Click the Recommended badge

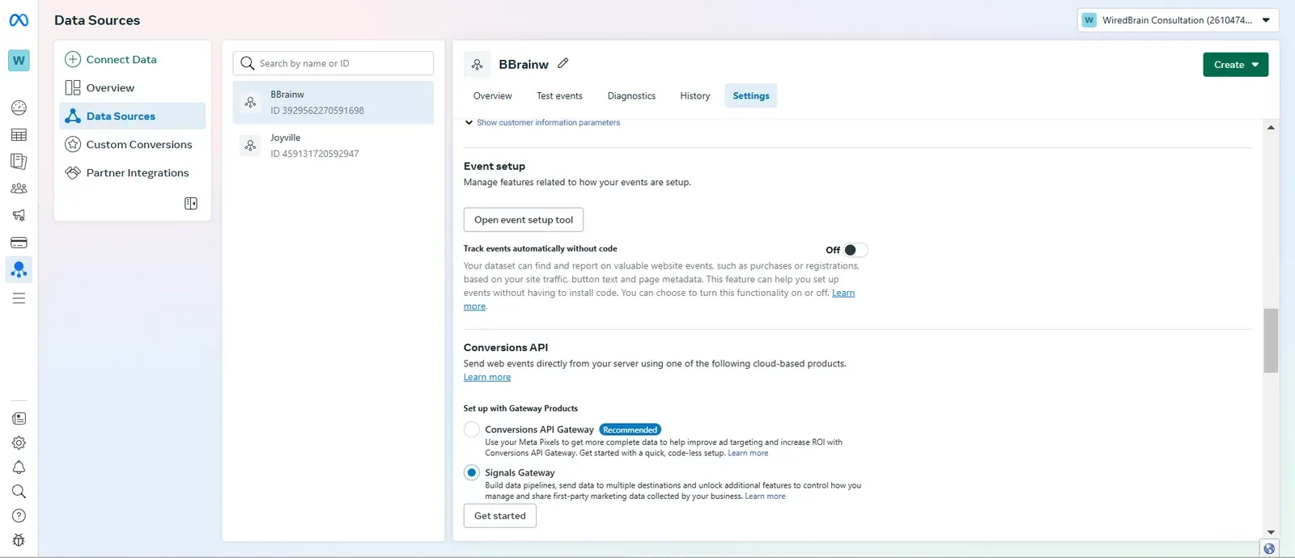tap(630, 429)
